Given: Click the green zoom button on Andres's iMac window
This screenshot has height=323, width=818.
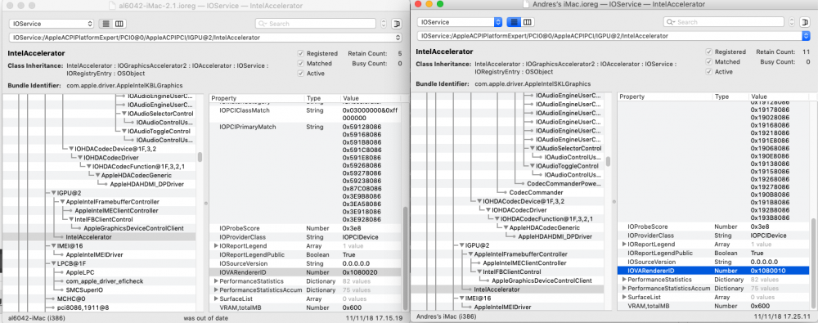Looking at the screenshot, I should pyautogui.click(x=440, y=4).
